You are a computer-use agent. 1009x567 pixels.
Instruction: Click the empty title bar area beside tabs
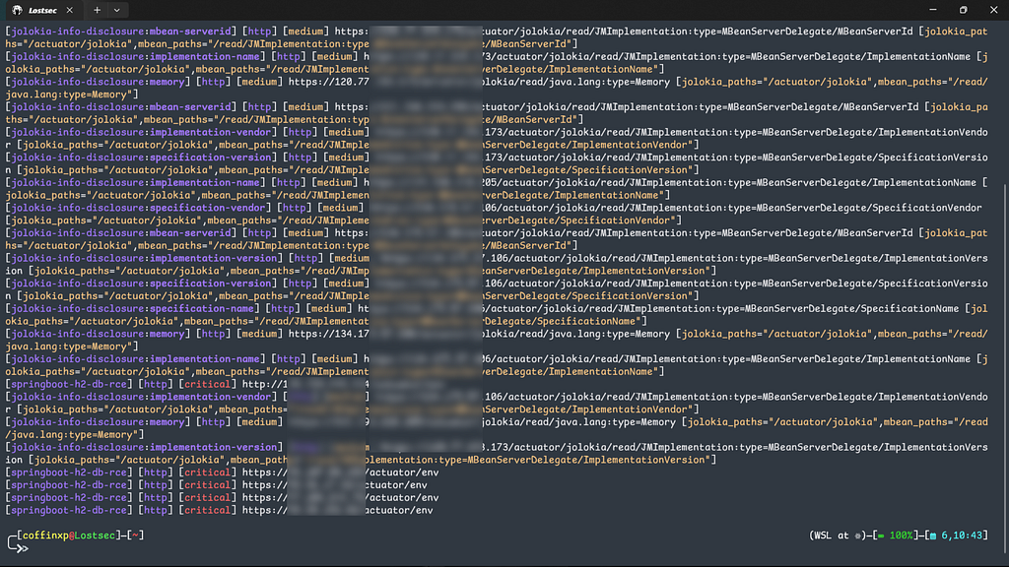coord(493,10)
